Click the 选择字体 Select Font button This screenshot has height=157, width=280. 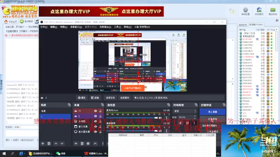pos(110,98)
